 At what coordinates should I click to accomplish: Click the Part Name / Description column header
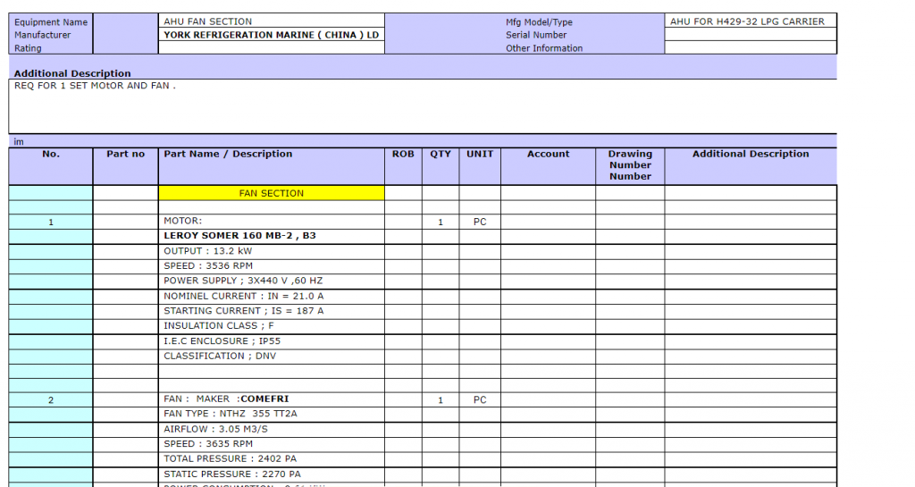271,155
